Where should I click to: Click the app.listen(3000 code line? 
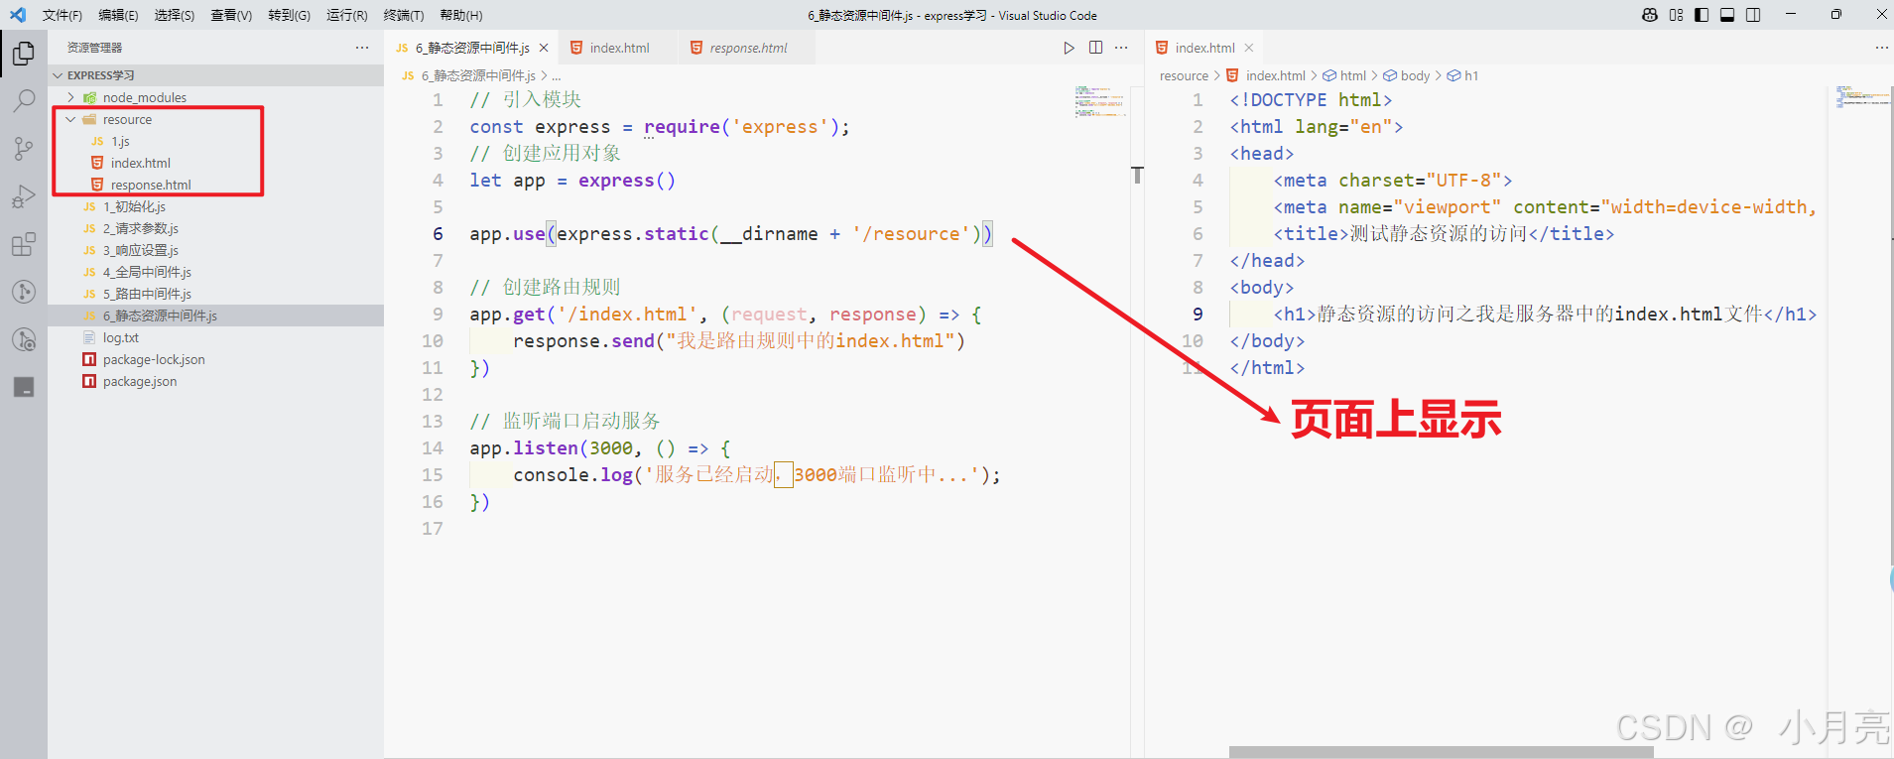point(600,448)
